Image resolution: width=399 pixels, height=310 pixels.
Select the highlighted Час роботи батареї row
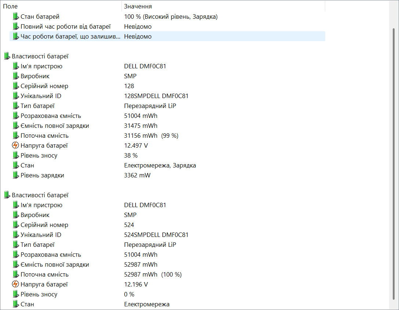(x=167, y=36)
